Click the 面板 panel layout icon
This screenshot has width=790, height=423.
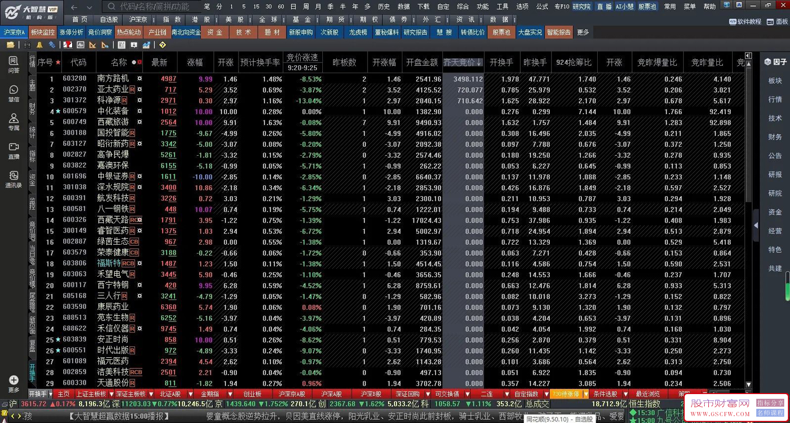click(777, 22)
